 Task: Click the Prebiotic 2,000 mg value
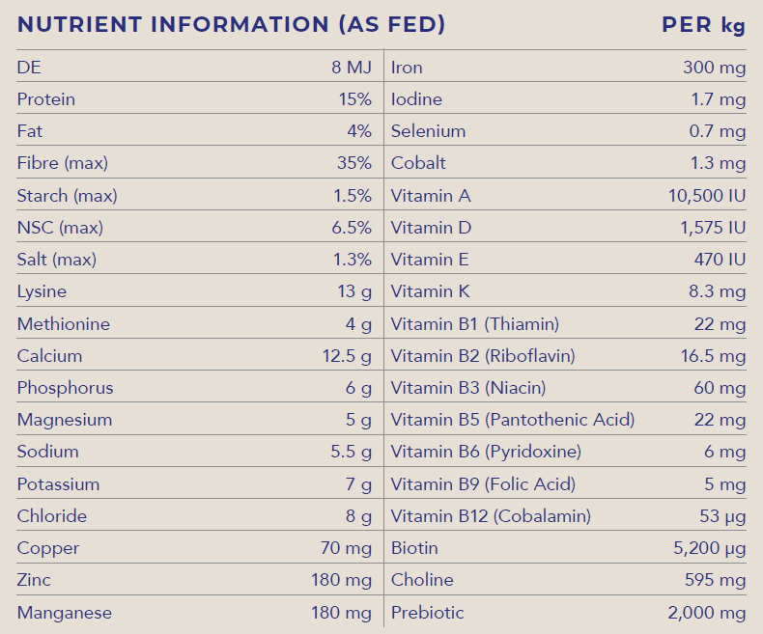[706, 613]
